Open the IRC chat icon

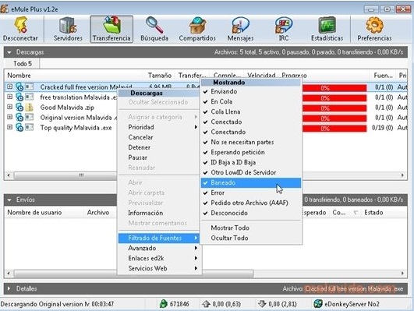[283, 25]
